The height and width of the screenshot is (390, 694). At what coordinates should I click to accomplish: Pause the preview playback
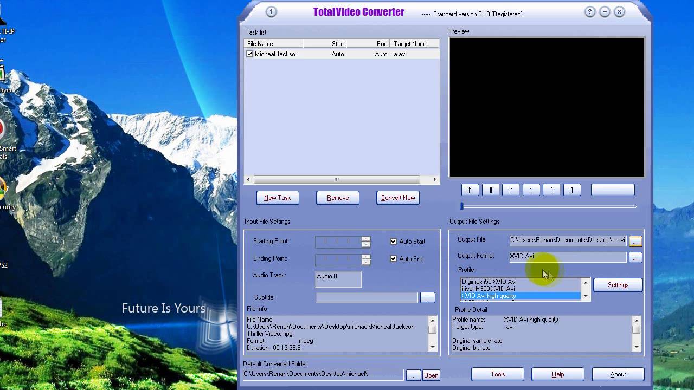click(491, 190)
